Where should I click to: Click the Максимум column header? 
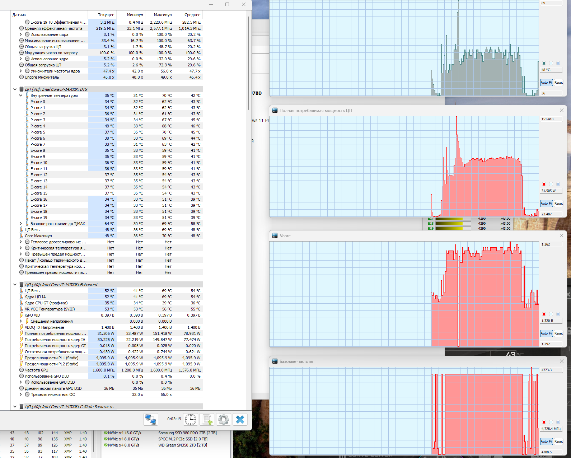point(163,15)
